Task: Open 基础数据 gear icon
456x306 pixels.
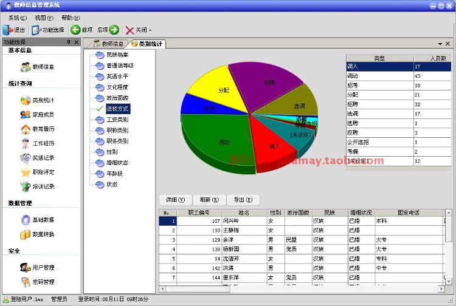Action: 26,220
